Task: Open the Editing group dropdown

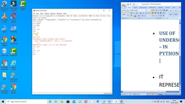Action: pyautogui.click(x=176, y=12)
